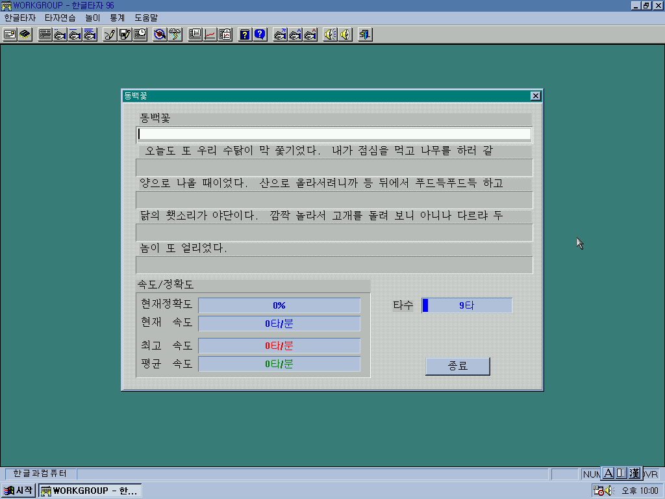665x499 pixels.
Task: Click the fish icon labeled with Korean 가
Action: coord(280,34)
